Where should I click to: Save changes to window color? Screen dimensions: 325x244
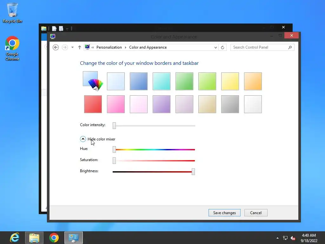(224, 213)
